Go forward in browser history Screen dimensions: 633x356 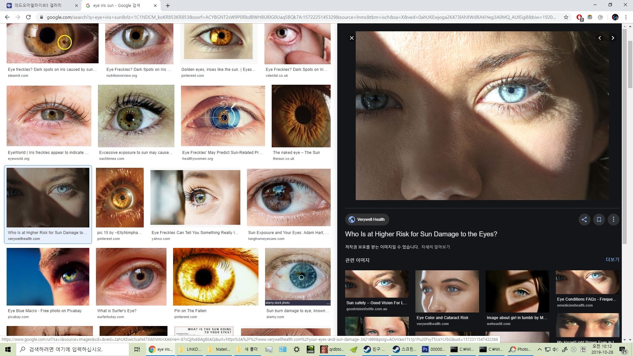(18, 17)
